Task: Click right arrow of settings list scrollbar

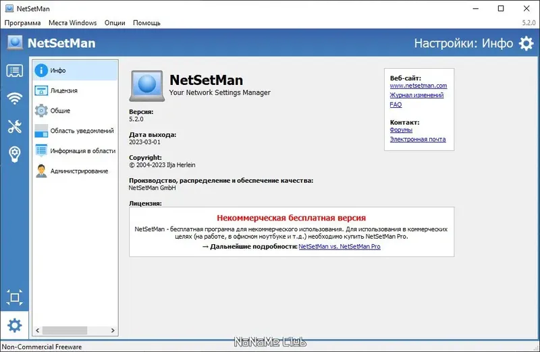Action: 113,330
